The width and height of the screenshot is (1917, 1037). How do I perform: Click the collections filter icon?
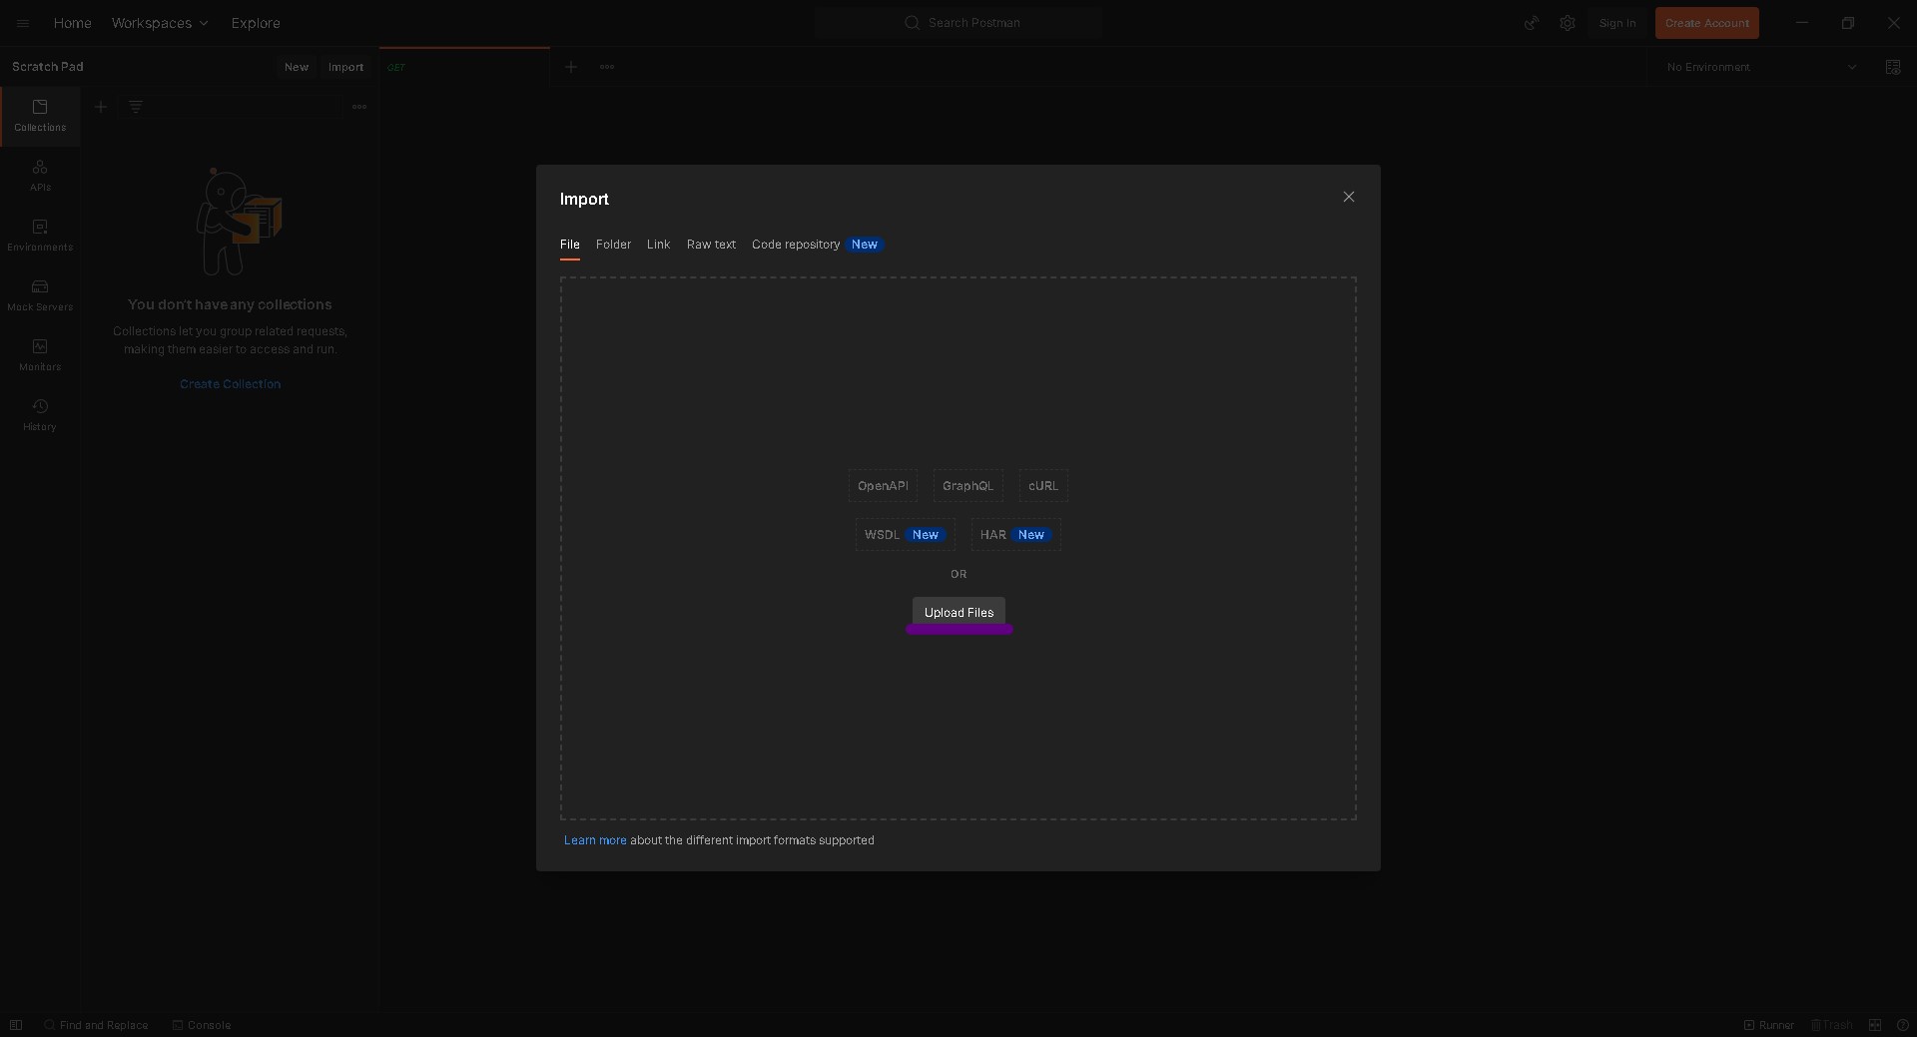tap(136, 107)
